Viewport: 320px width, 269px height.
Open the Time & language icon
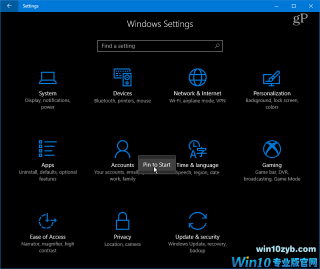tap(197, 149)
